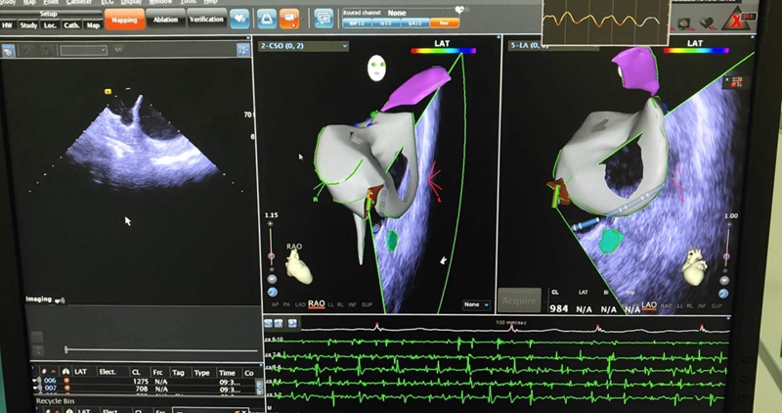Open the Display menu
The width and height of the screenshot is (782, 413).
131,2
